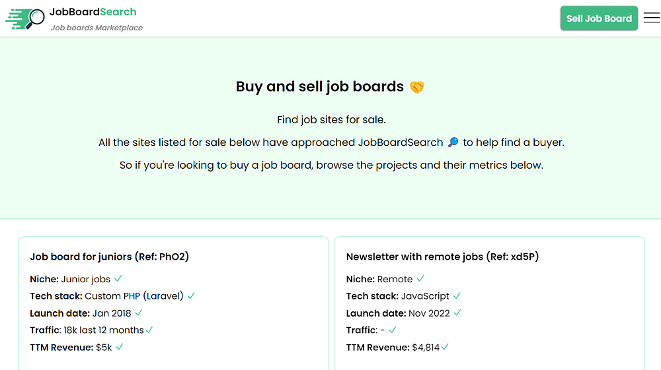661x370 pixels.
Task: Open the JobBoardSearch home link
Action: coord(93,12)
